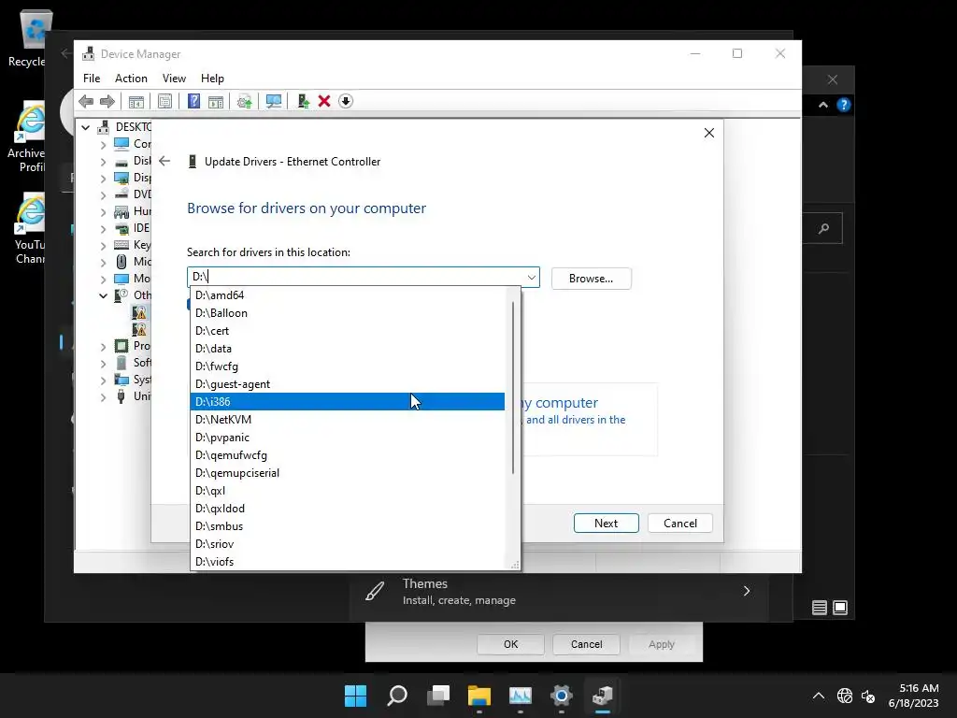Open the Help menu
Image resolution: width=957 pixels, height=718 pixels.
[x=212, y=79]
